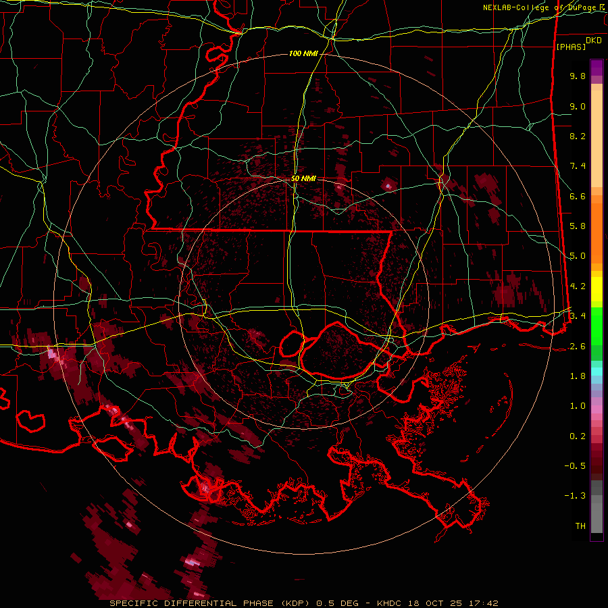The image size is (608, 608).
Task: Click the 4.2 scale value
Action: [578, 286]
